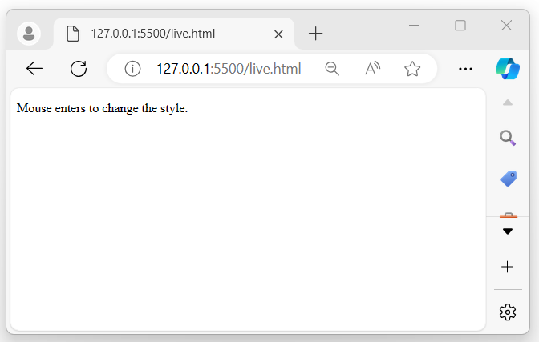Expand sidebar list down arrow
Image resolution: width=539 pixels, height=342 pixels.
pos(508,231)
